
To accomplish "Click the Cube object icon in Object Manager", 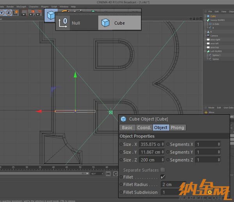I will 208,16.
